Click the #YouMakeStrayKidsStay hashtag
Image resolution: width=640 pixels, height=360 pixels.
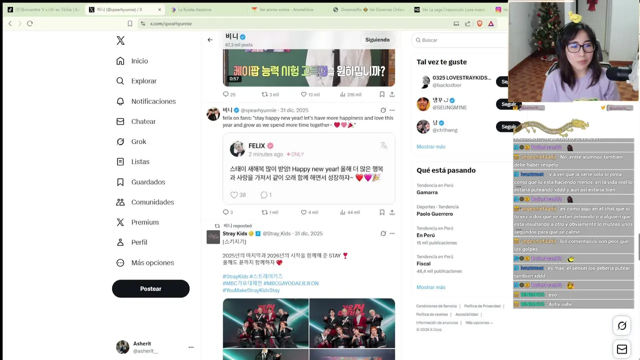point(251,290)
